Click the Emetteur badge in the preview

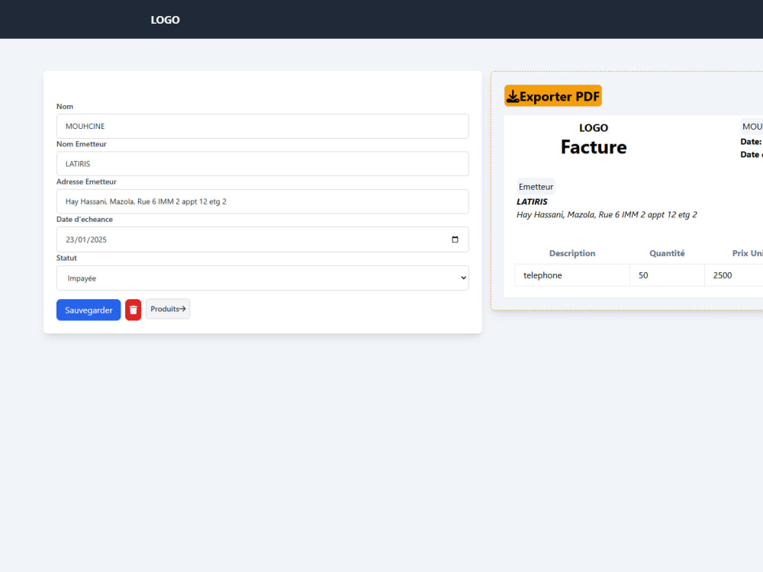pos(536,187)
